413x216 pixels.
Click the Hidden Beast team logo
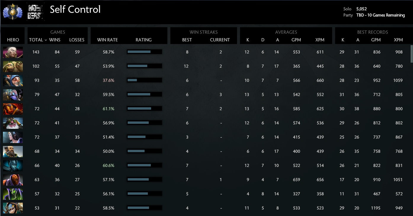36,12
